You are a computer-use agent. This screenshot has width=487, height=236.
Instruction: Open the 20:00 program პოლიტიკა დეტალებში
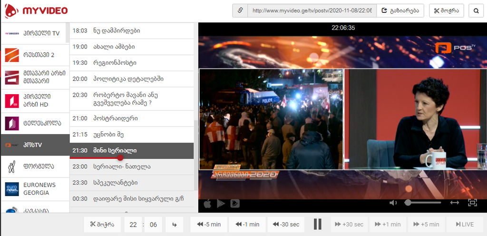[132, 79]
